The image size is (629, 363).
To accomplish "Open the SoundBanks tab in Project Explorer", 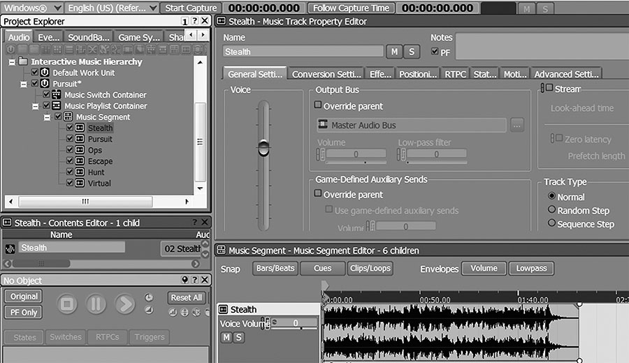I will (x=88, y=38).
